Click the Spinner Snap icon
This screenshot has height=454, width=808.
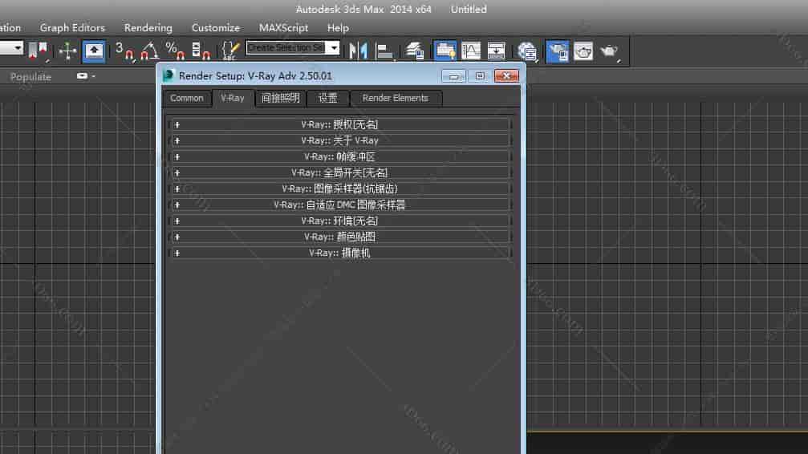click(201, 51)
